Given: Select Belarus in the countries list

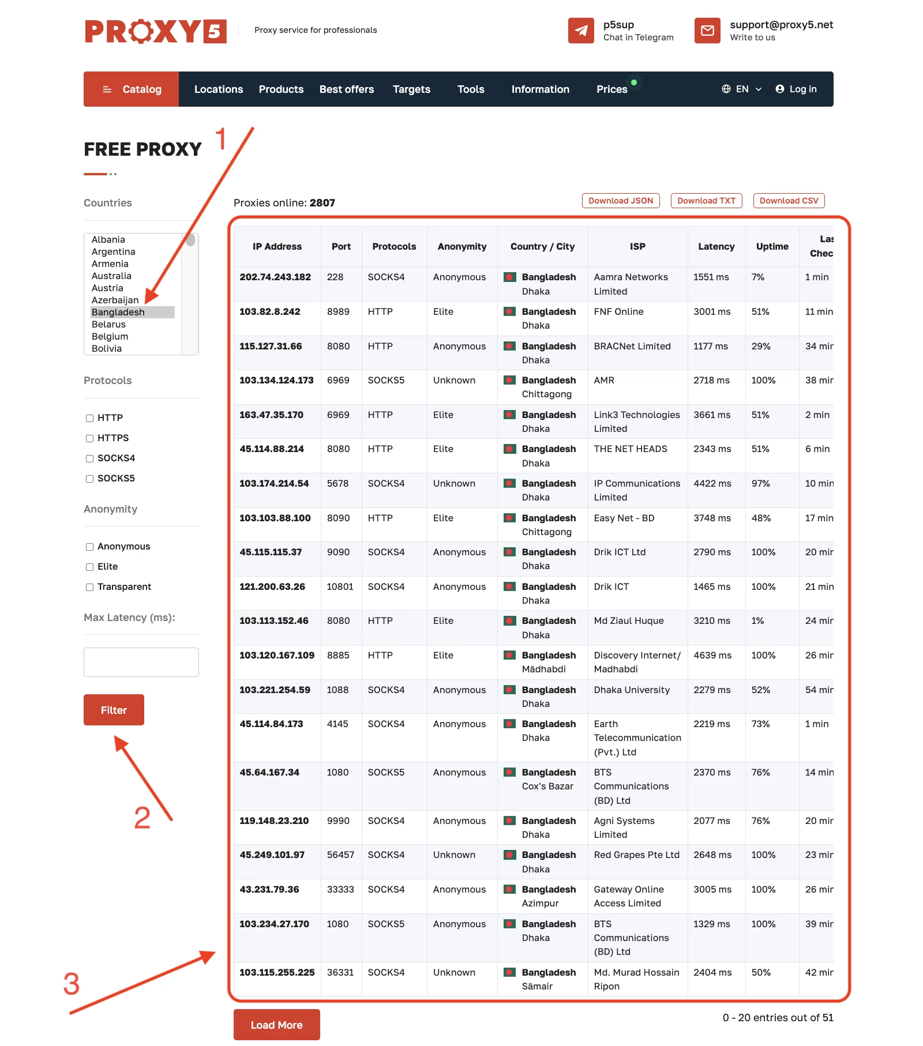Looking at the screenshot, I should [108, 324].
